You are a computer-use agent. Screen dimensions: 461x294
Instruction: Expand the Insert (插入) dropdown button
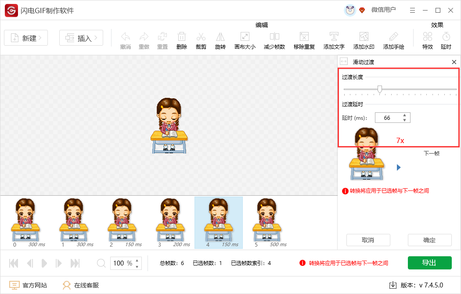81,38
